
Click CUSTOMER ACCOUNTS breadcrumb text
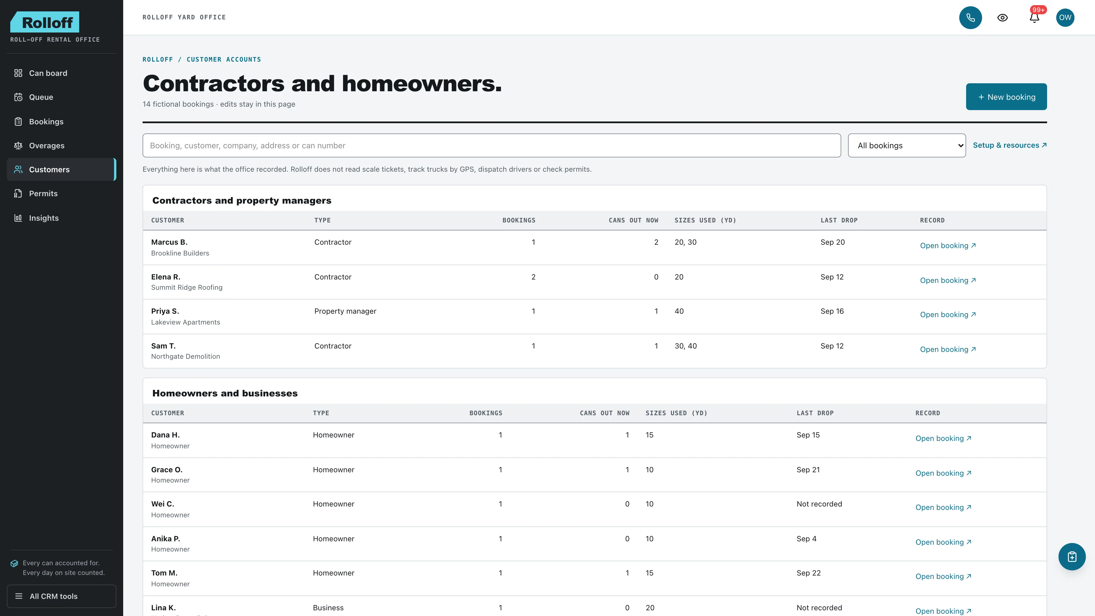click(224, 60)
